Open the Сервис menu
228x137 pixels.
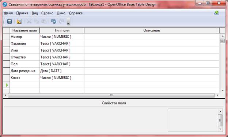tap(47, 13)
